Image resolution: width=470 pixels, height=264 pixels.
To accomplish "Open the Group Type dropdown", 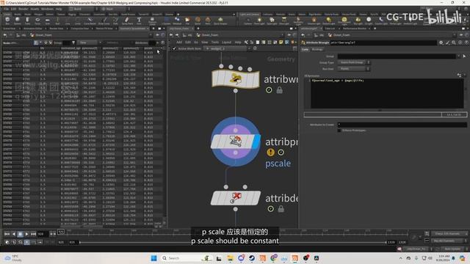I will pyautogui.click(x=354, y=62).
